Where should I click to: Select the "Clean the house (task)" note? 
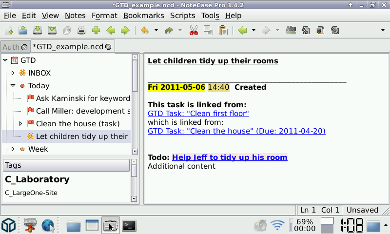78,124
